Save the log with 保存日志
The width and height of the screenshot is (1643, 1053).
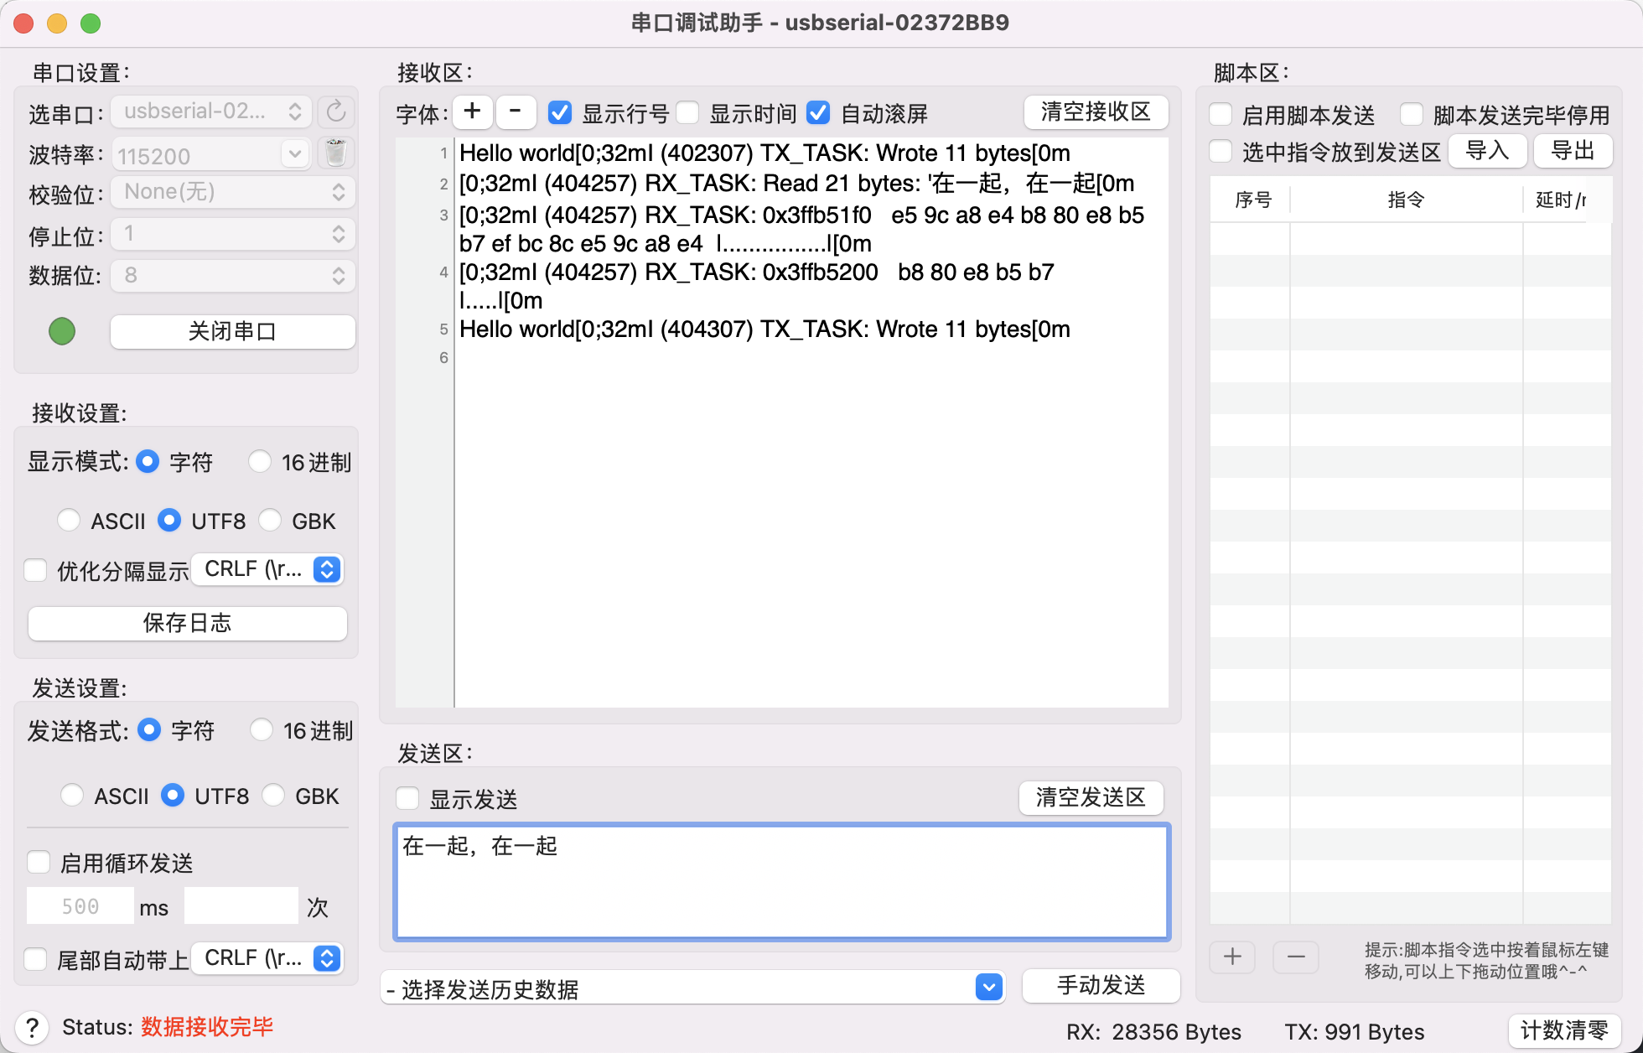[187, 623]
